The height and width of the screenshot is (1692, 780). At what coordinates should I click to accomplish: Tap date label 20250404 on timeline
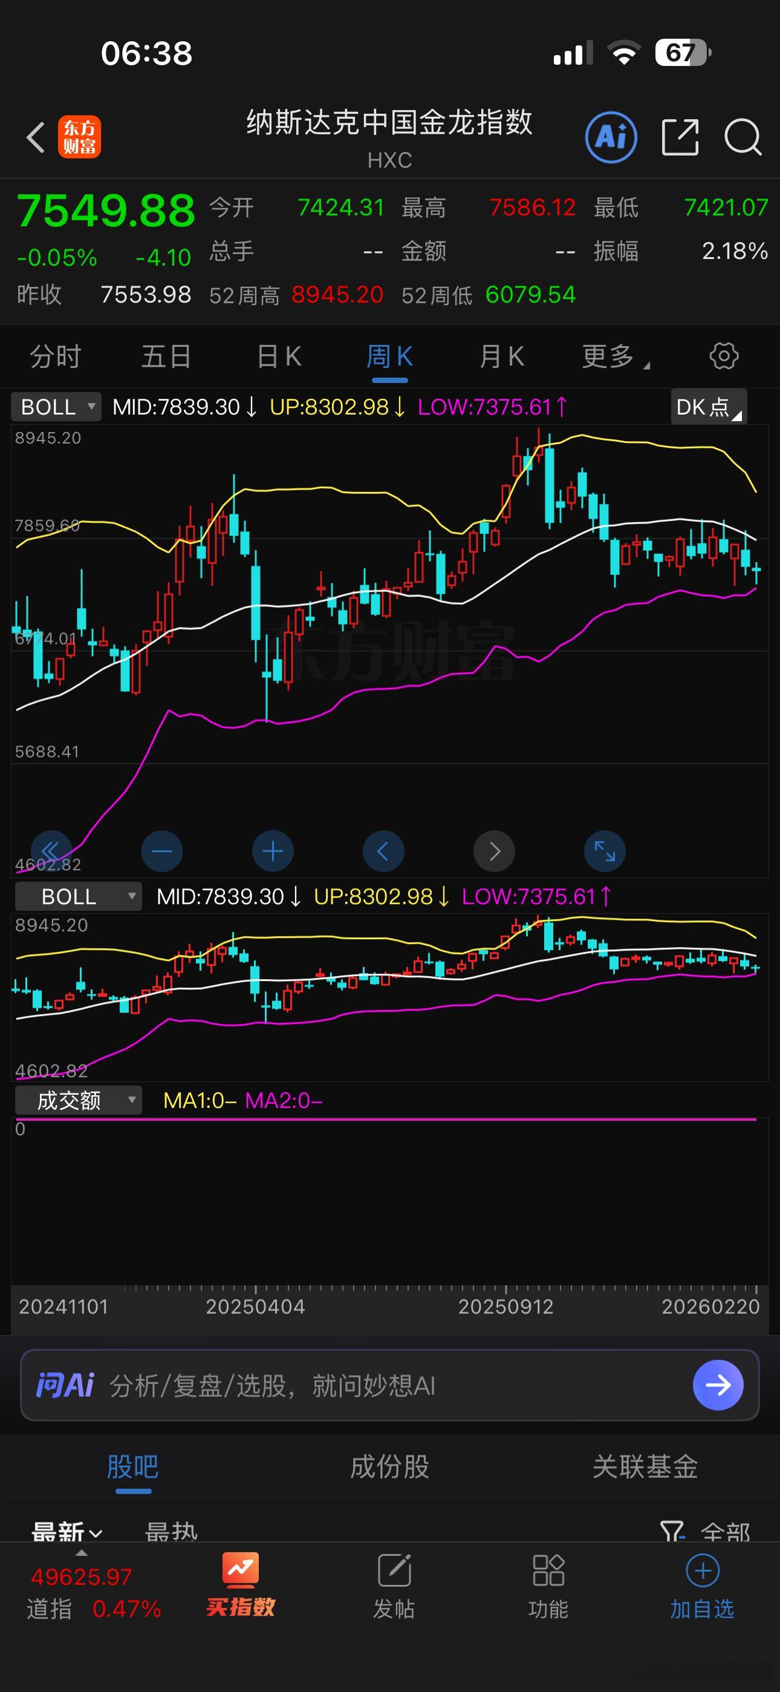[x=255, y=1307]
